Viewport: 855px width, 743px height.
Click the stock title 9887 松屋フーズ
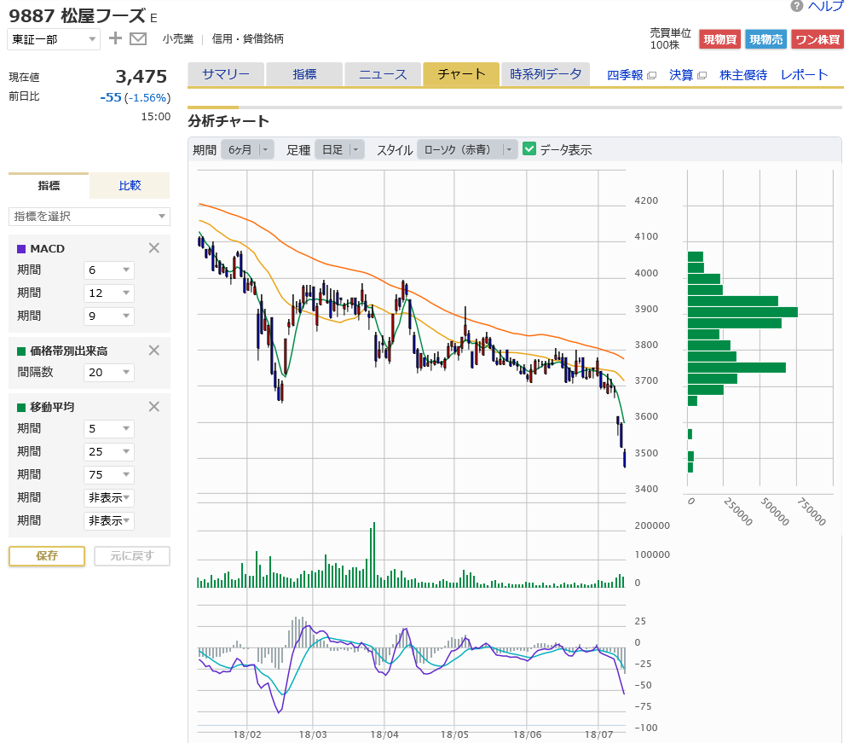coord(77,16)
